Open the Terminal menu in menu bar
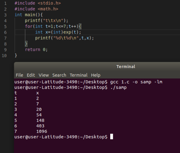The width and height of the screenshot is (180, 153). pos(78,75)
